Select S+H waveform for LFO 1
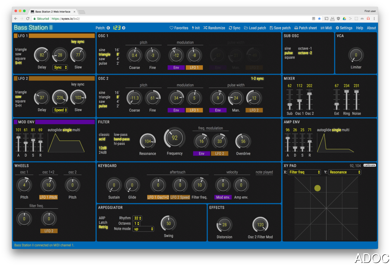Screen dimensions: 390x266 18,63
